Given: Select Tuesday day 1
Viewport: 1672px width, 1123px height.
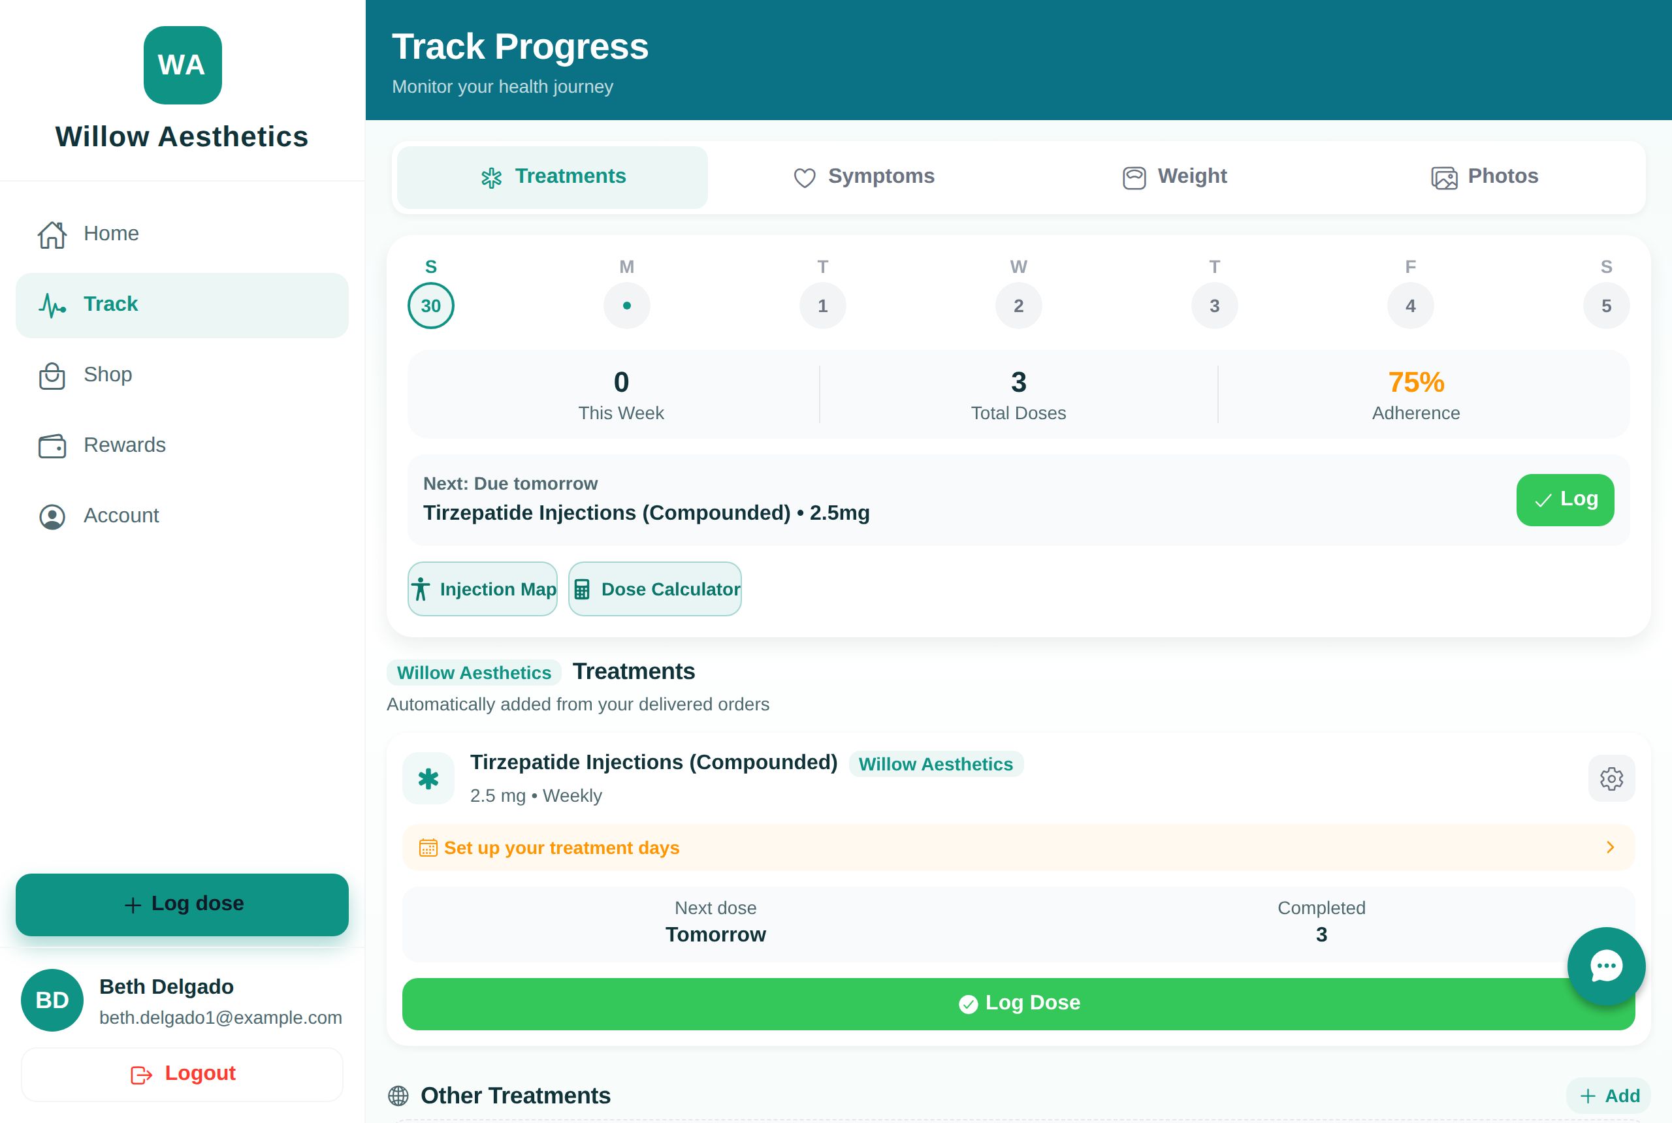Looking at the screenshot, I should coord(822,306).
